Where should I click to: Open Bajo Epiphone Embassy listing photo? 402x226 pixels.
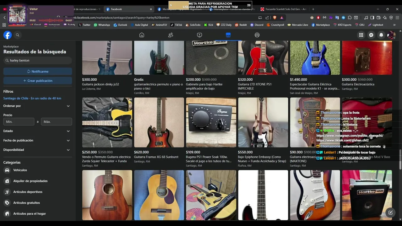click(x=263, y=122)
